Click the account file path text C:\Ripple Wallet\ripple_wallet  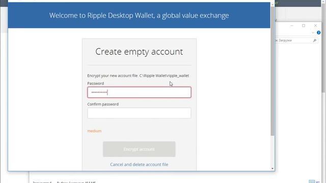[164, 76]
